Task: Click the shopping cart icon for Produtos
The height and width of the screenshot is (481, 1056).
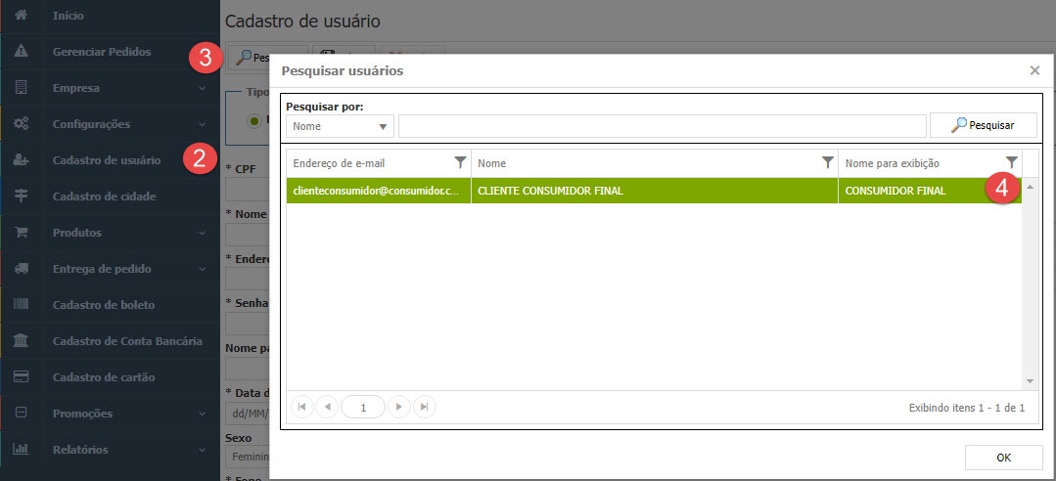Action: pos(21,233)
